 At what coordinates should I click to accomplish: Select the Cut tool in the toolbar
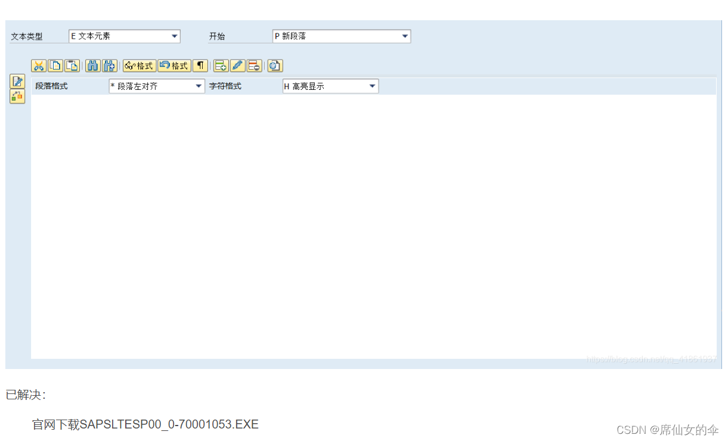pos(39,65)
